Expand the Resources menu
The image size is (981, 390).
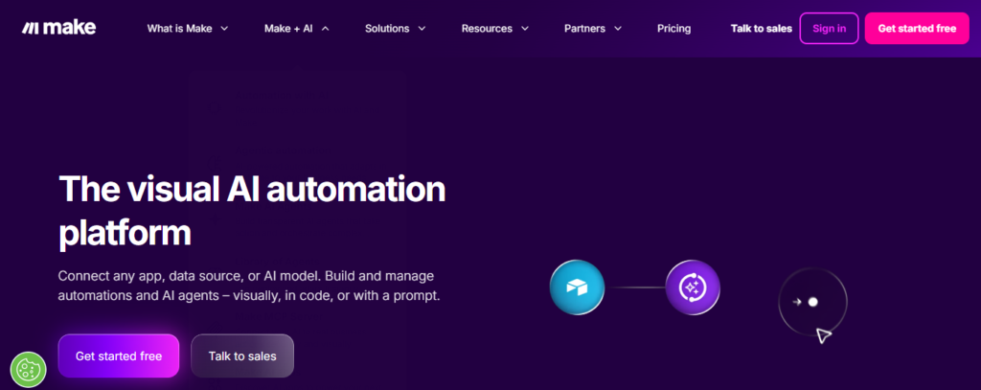(495, 28)
